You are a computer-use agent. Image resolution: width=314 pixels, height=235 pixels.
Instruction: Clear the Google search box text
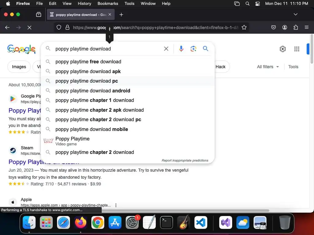pos(166,49)
